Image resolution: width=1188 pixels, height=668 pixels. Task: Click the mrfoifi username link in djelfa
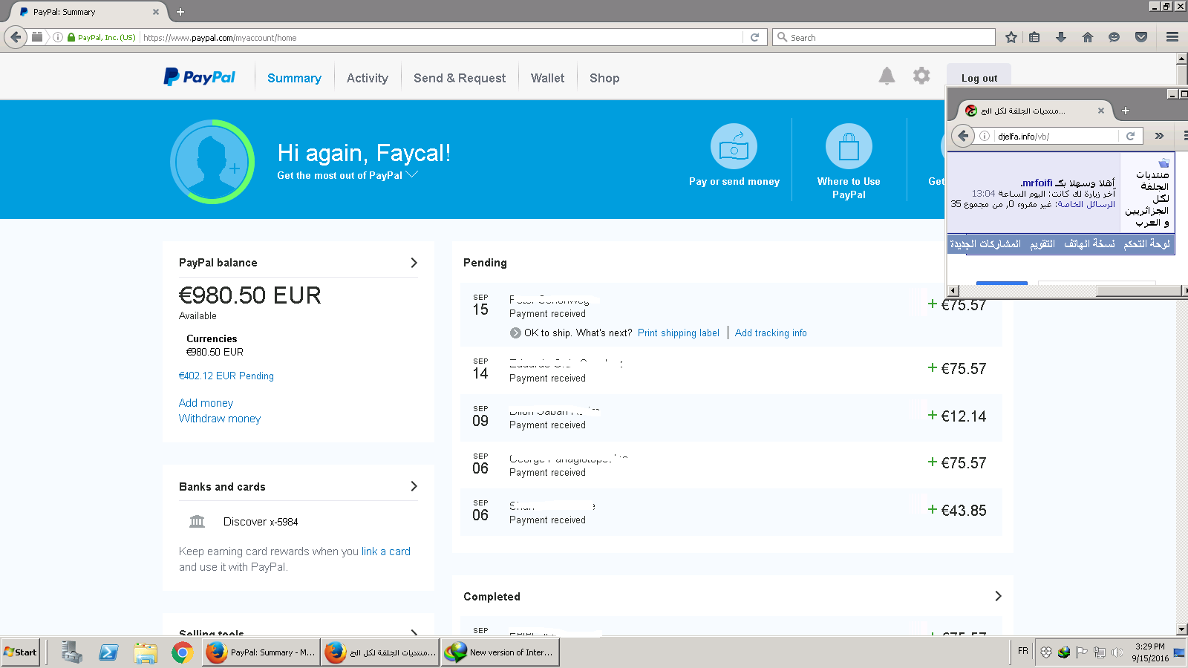(1037, 183)
